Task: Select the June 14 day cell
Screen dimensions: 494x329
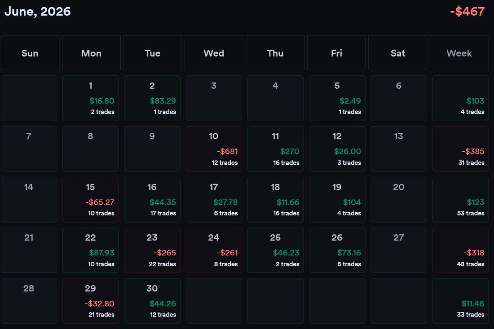Action: (x=29, y=200)
